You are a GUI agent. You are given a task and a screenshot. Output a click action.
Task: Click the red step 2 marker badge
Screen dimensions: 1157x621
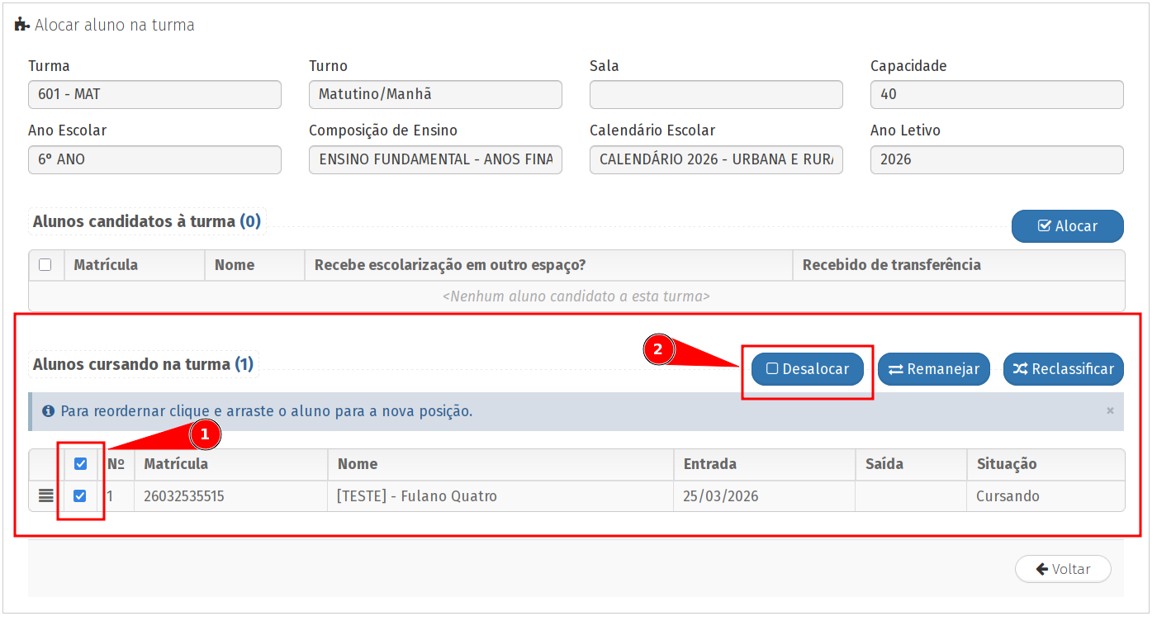(658, 350)
